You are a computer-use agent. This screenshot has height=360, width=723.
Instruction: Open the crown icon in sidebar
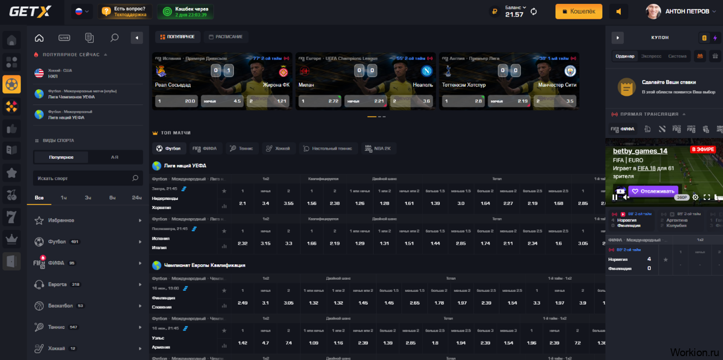coord(11,239)
